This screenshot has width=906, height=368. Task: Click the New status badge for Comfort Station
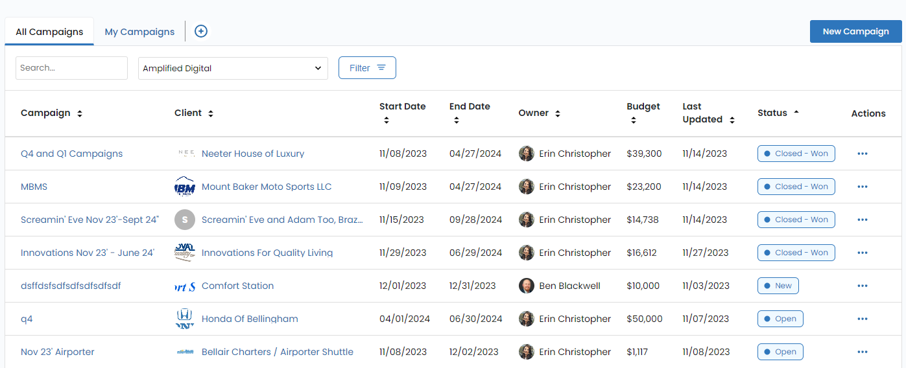[x=778, y=286]
